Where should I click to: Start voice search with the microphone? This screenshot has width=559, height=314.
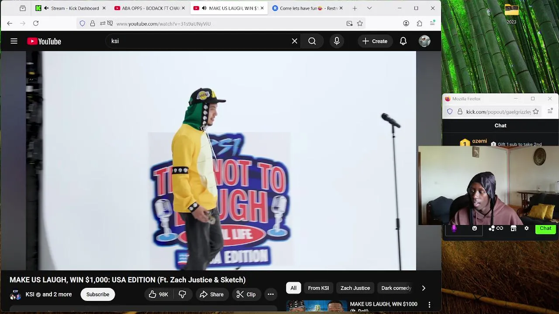[337, 41]
